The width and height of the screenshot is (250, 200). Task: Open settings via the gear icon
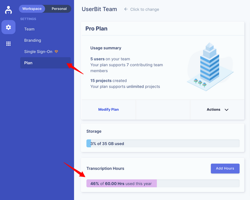[x=8, y=27]
